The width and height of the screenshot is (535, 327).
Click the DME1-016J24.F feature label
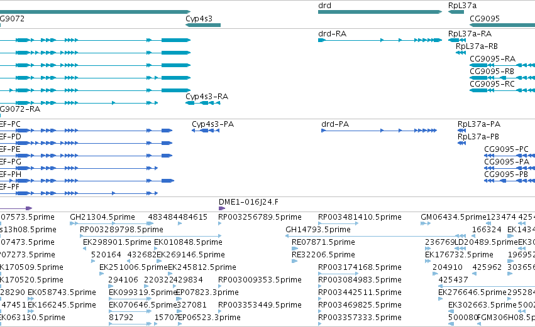[248, 202]
